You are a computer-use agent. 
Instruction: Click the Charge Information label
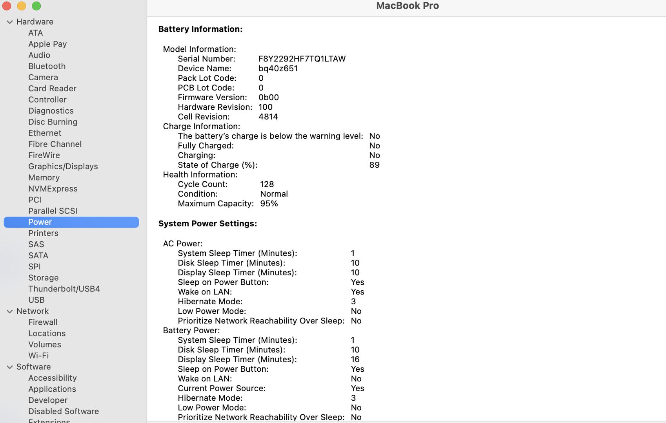pos(202,127)
